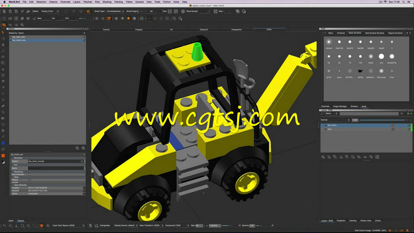Open the layer Name filter dropdown
Viewport: 414px width, 233px height.
(x=331, y=113)
